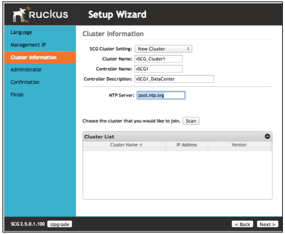Click the Cluster List panel title

pos(99,137)
